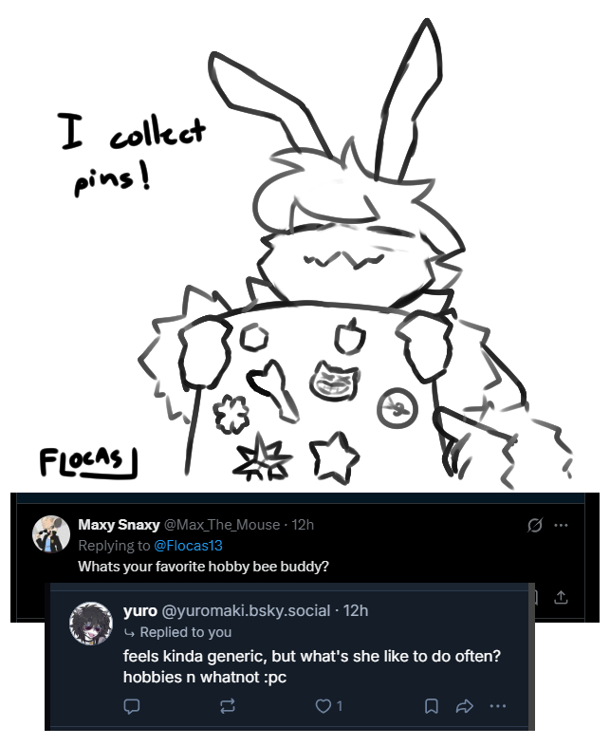
Task: Open the more options menu on yuro's post
Action: click(x=497, y=705)
